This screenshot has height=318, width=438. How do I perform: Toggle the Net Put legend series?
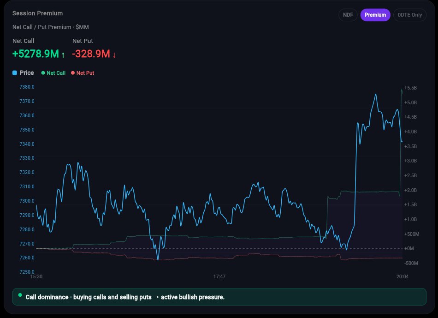(x=83, y=73)
